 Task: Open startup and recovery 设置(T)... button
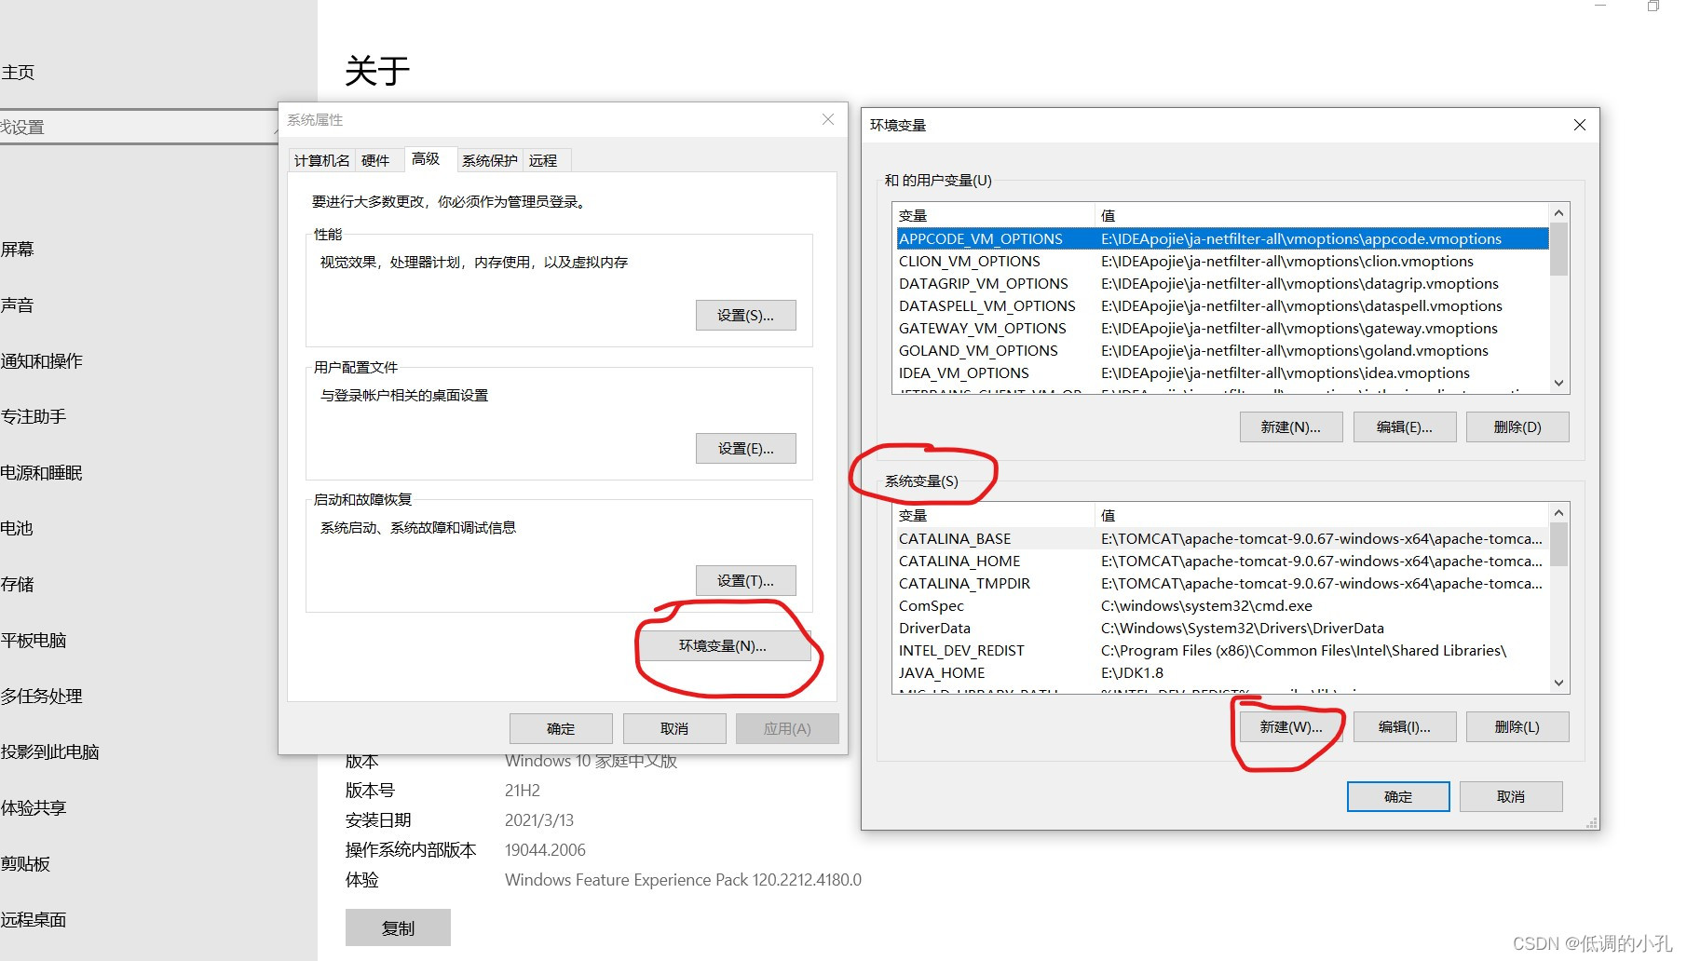click(x=746, y=580)
